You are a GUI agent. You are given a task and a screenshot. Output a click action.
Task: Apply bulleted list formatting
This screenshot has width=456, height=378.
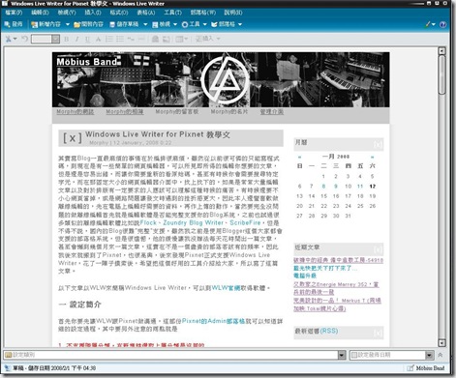pos(120,39)
